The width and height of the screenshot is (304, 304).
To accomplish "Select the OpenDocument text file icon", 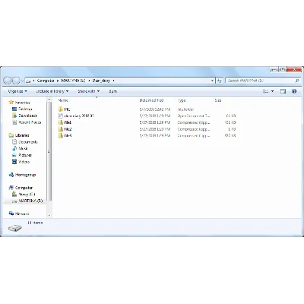I will coord(61,116).
